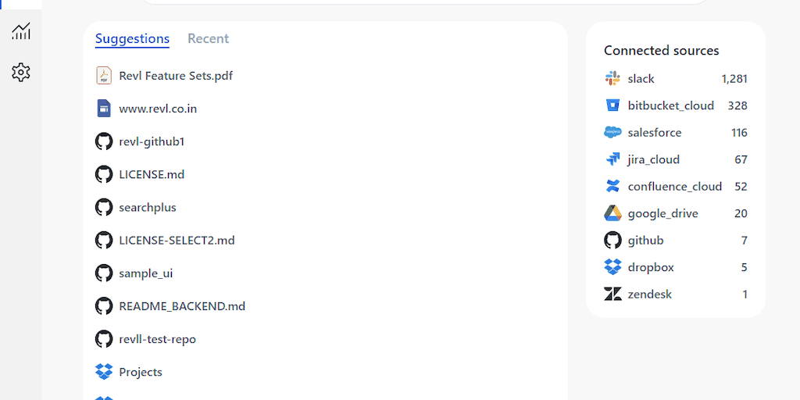Open the searchplus repository suggestion
The height and width of the screenshot is (400, 800).
pos(148,208)
